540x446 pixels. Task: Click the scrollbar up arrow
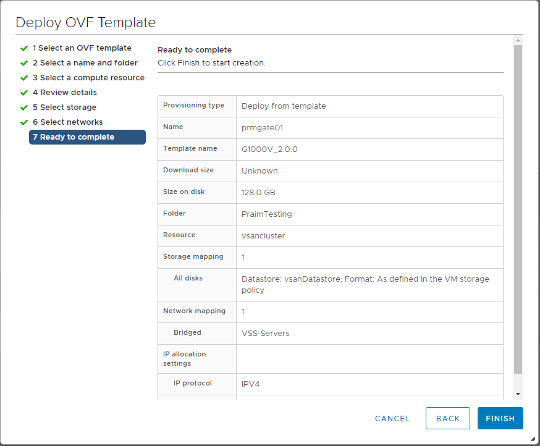point(518,41)
